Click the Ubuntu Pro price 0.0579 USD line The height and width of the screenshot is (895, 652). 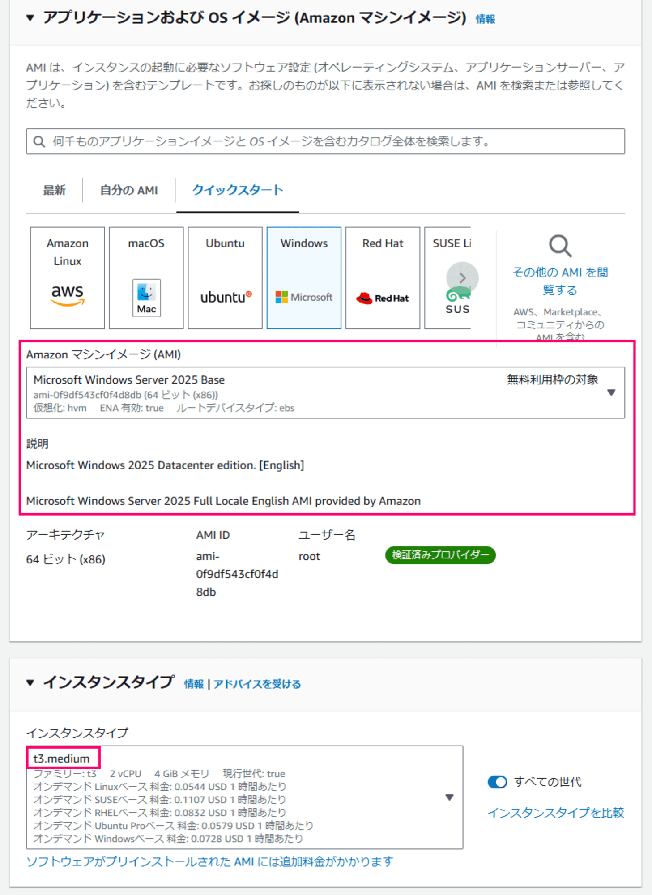click(173, 826)
